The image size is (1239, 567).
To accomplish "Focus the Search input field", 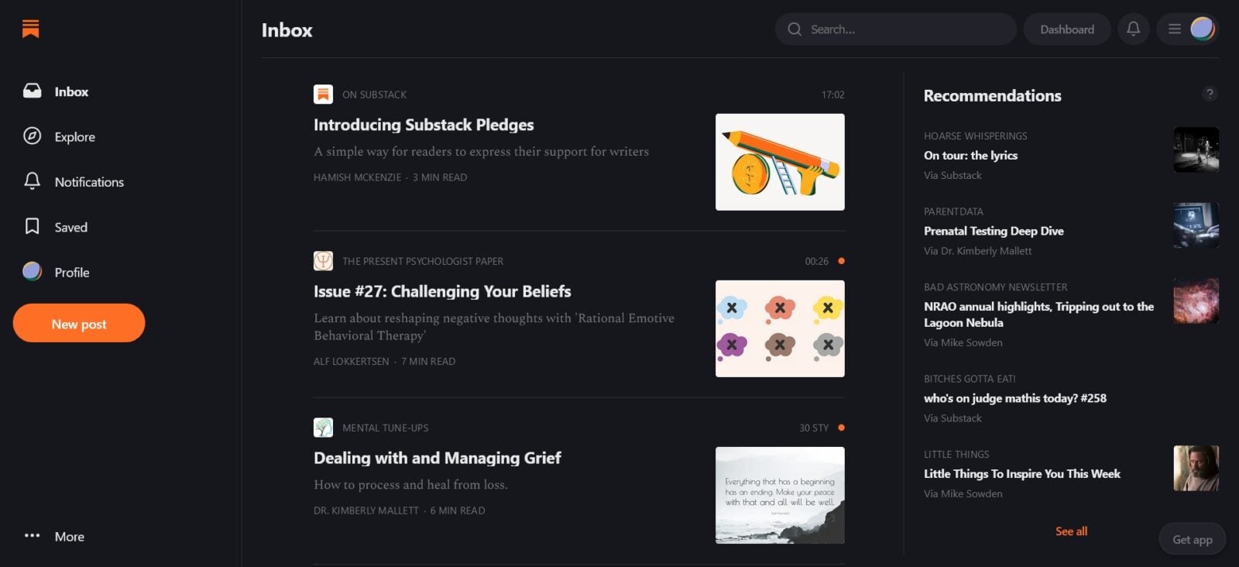I will (x=895, y=29).
